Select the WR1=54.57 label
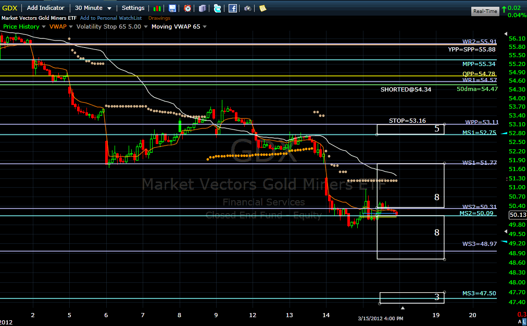The image size is (527, 326). click(479, 80)
